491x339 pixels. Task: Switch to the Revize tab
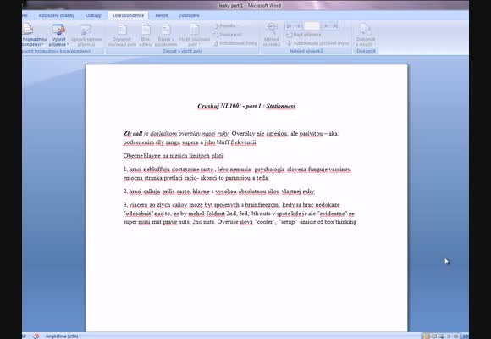pyautogui.click(x=162, y=15)
